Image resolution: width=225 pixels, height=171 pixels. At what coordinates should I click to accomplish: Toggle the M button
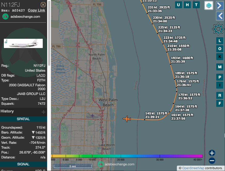point(220,67)
